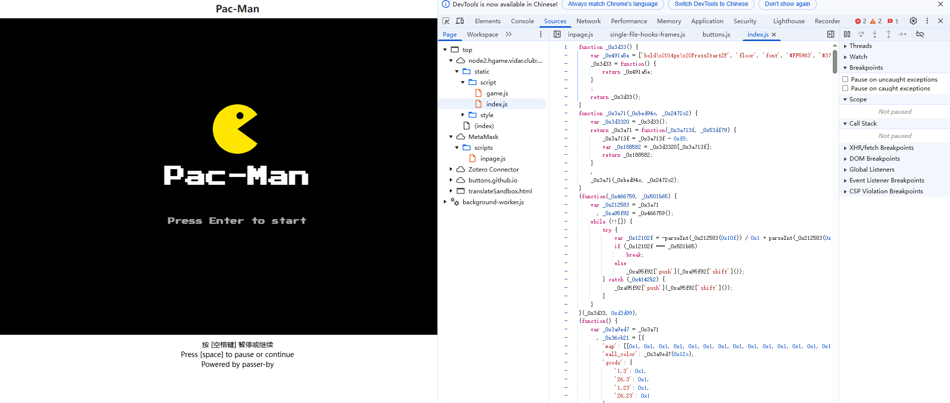Image resolution: width=950 pixels, height=403 pixels.
Task: Switch to the Elements panel tab
Action: point(487,21)
